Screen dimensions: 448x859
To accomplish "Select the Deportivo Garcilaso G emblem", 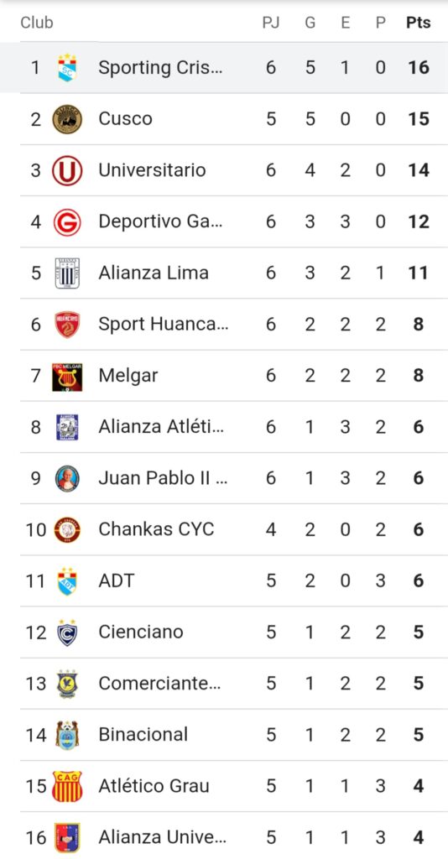I will pos(67,221).
